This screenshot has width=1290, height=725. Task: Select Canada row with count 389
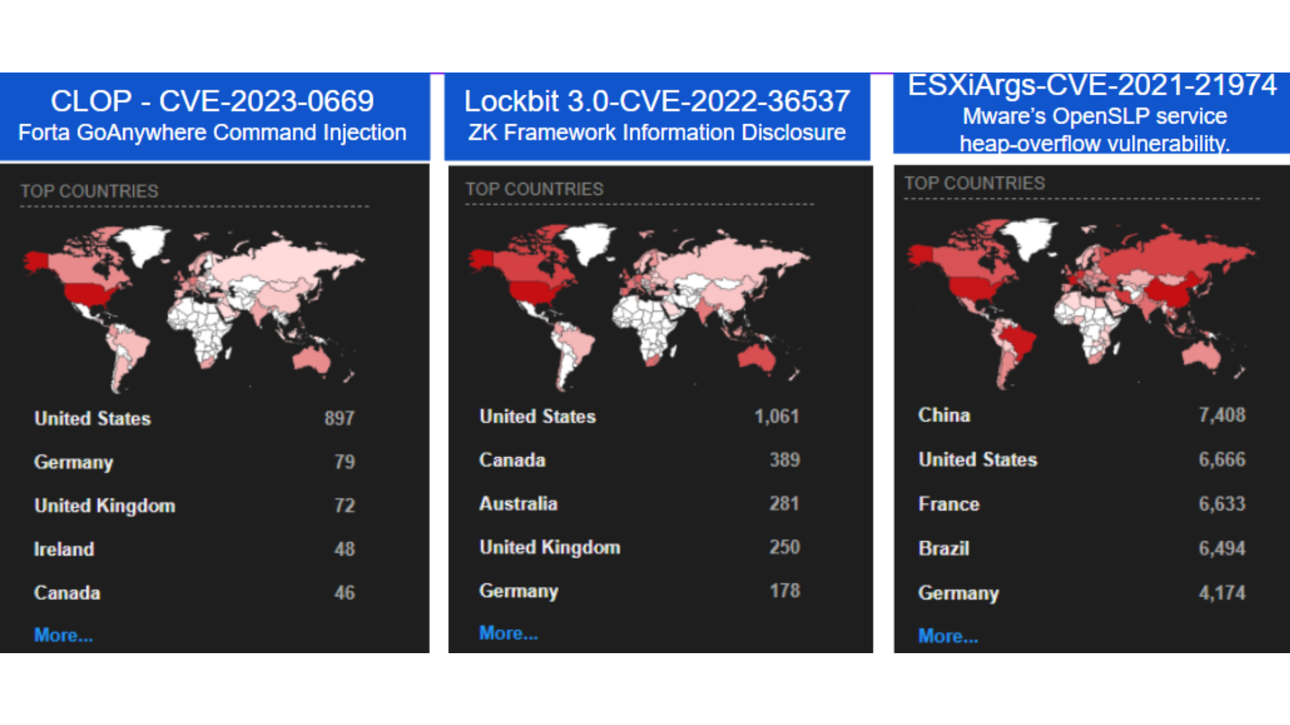click(640, 460)
